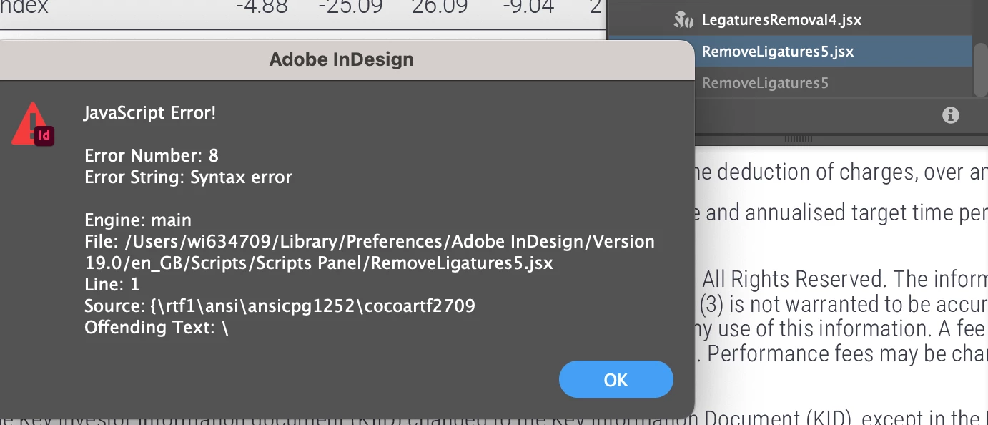Click the -25.09 table cell value
The height and width of the screenshot is (425, 988).
point(351,7)
